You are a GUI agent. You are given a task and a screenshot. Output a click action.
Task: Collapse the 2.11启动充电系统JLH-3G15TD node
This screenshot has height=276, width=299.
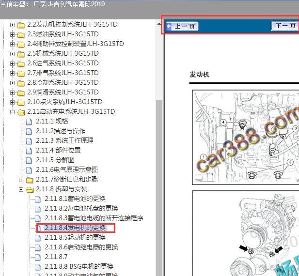pos(12,112)
